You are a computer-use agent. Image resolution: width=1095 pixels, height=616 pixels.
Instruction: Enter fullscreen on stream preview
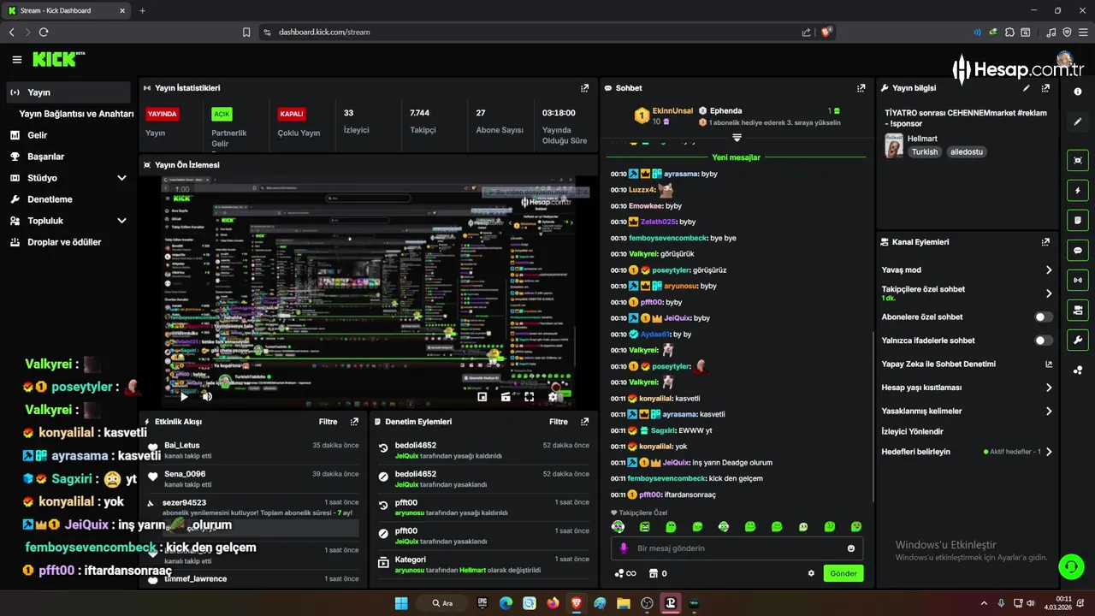point(530,396)
